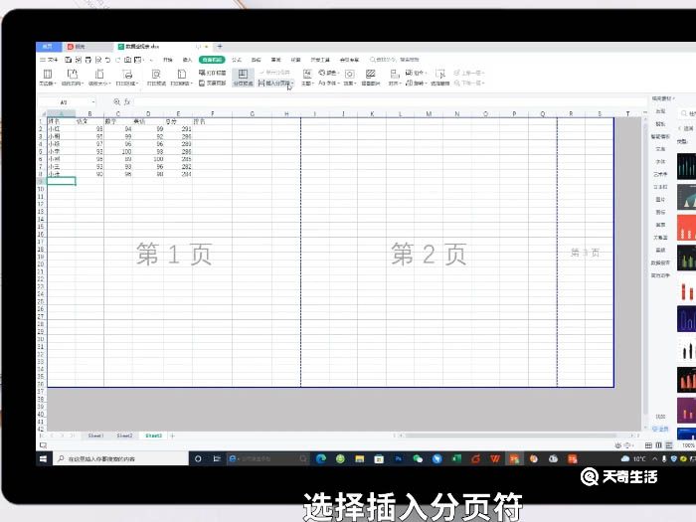This screenshot has height=522, width=696.
Task: Open the Align dropdown in ribbon
Action: pyautogui.click(x=395, y=78)
